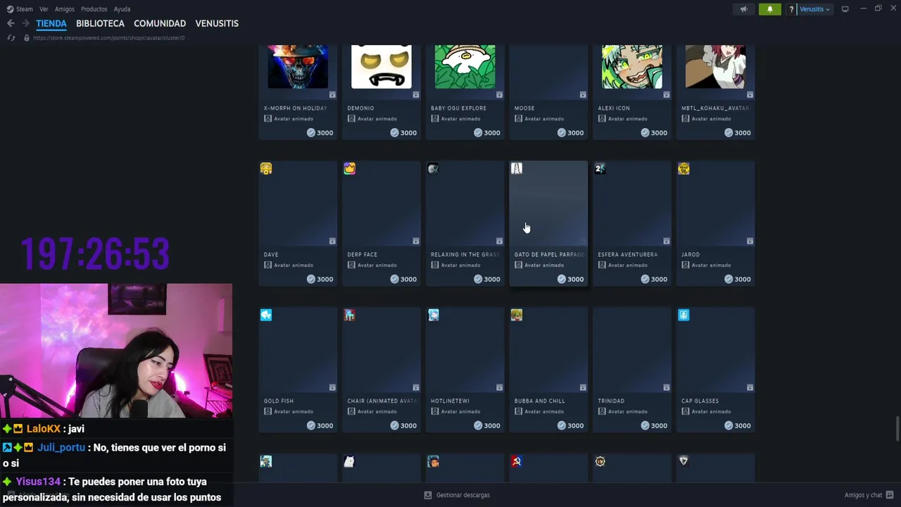Switch to Big Picture mode monitor icon

[845, 9]
